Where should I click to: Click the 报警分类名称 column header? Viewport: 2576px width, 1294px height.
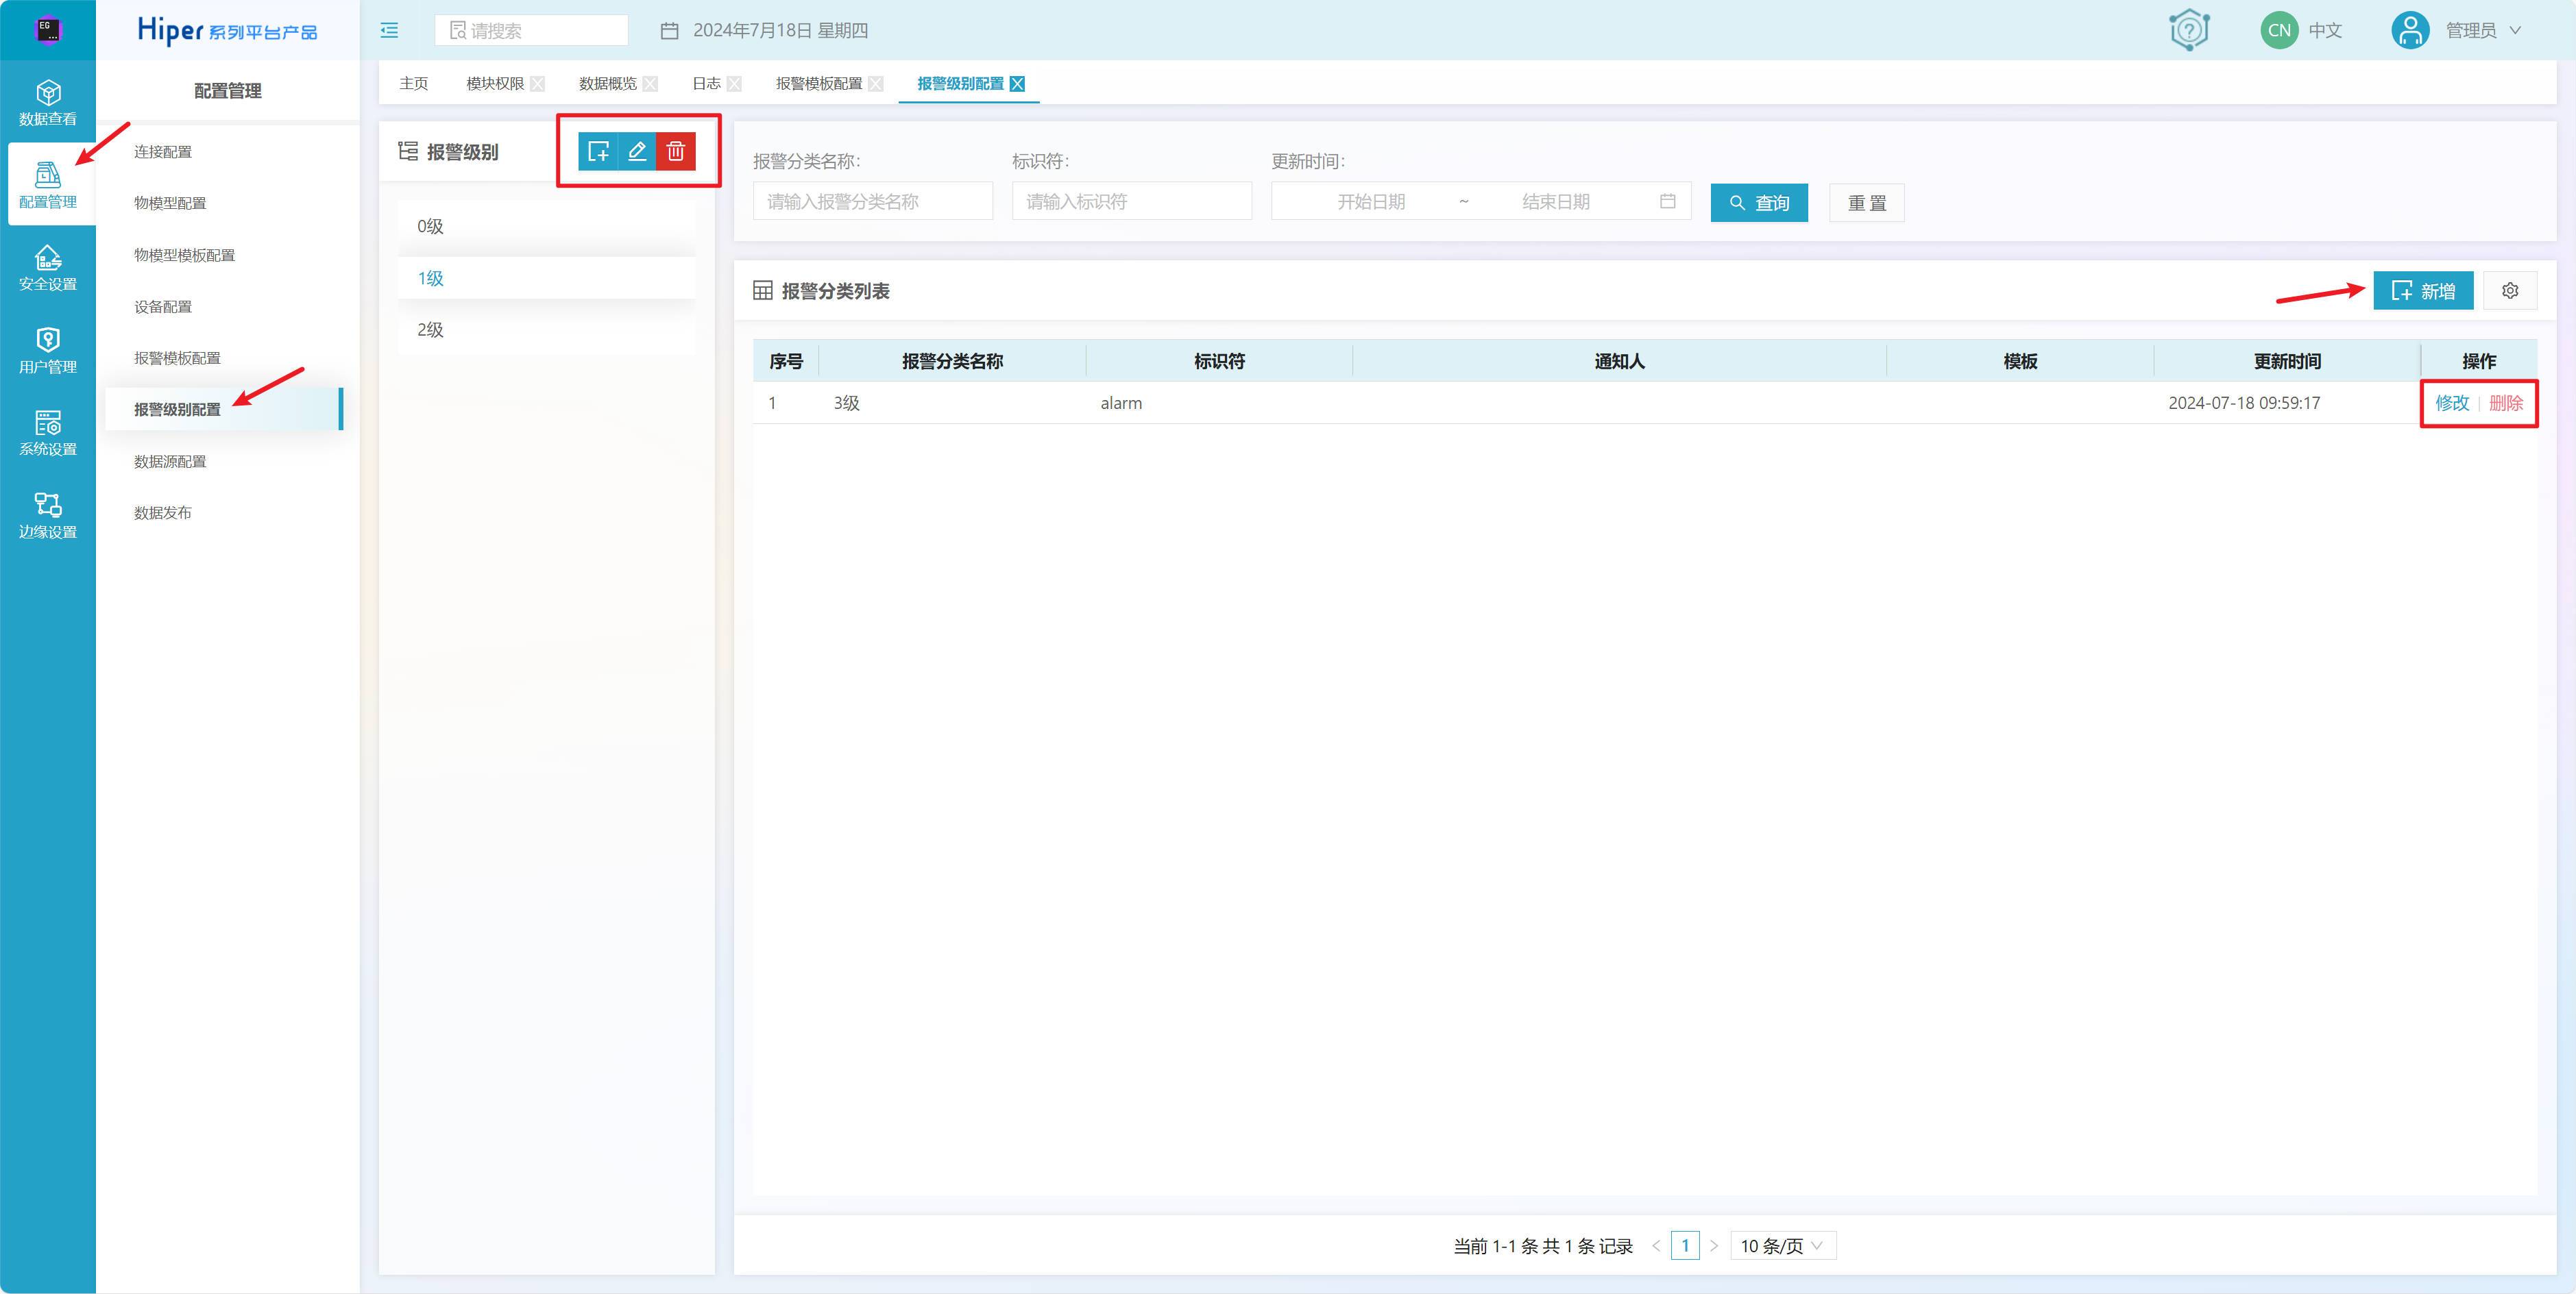coord(952,361)
